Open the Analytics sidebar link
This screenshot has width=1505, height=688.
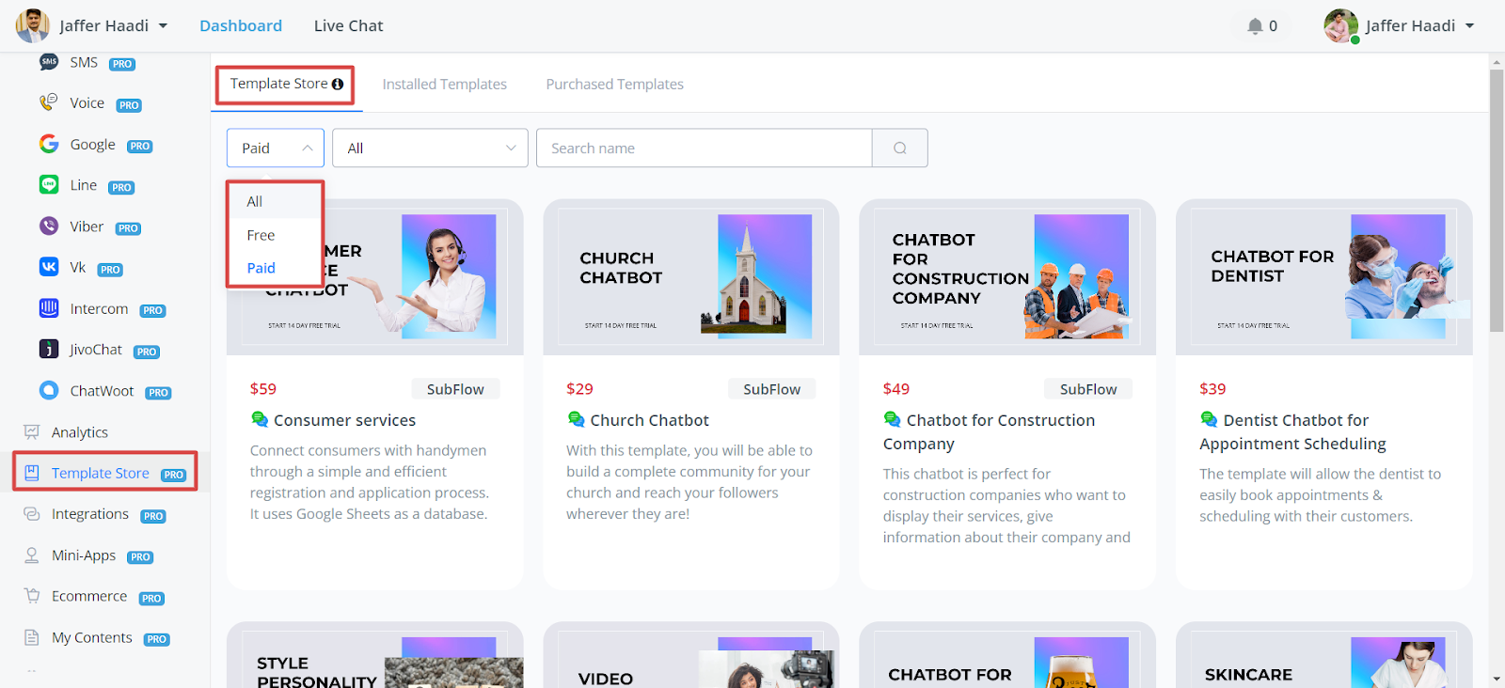pos(80,432)
